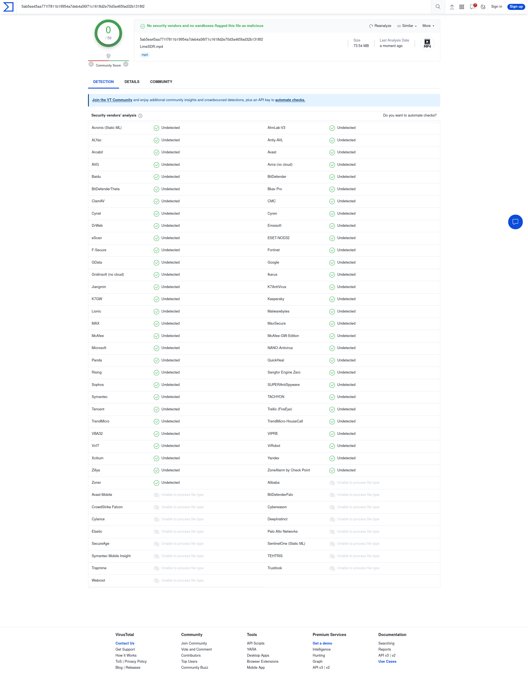
Task: Switch to the DETECTION tab
Action: coord(103,82)
